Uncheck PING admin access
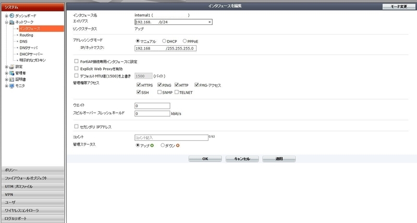The height and width of the screenshot is (223, 417). tap(160, 85)
